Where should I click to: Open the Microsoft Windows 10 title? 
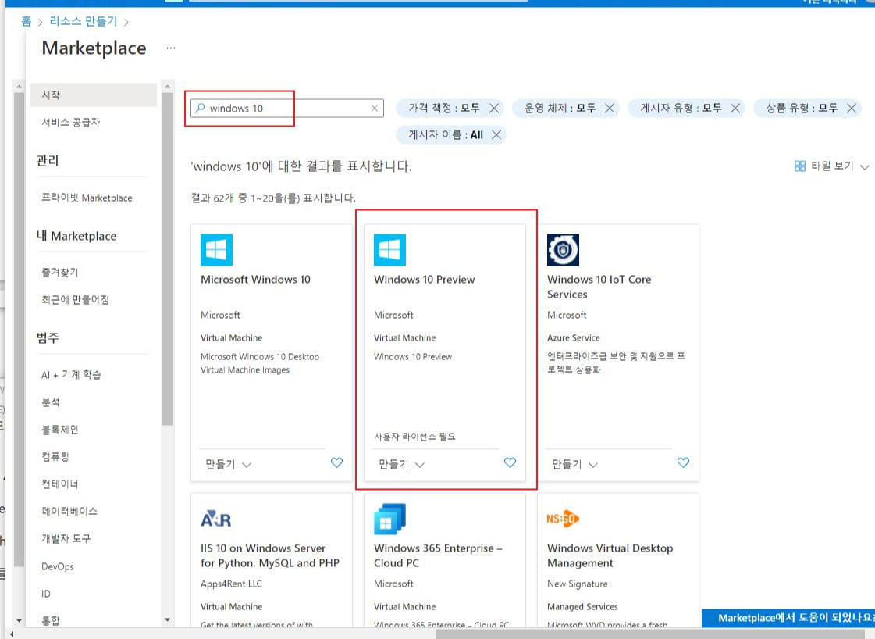click(255, 280)
